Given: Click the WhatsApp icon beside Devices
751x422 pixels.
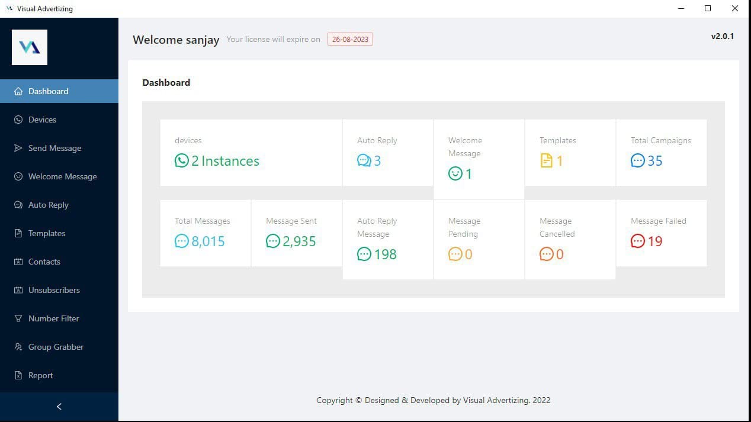Looking at the screenshot, I should 18,120.
